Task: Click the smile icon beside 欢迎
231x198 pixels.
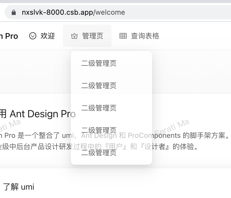Action: (32, 36)
